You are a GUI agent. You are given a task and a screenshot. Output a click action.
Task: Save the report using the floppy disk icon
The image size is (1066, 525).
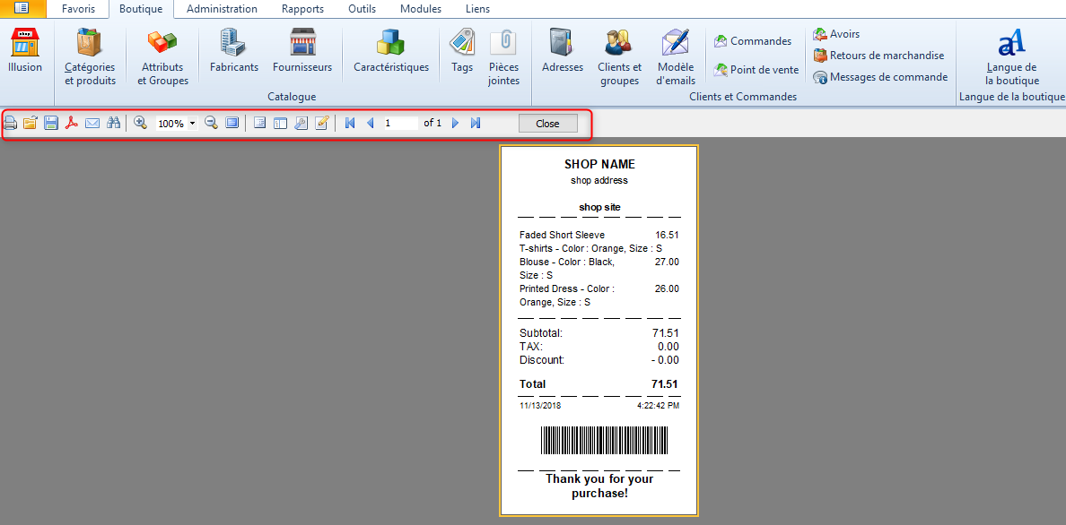point(51,124)
